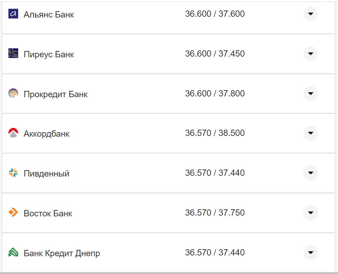Click the Альянс Банк logo icon
Image resolution: width=338 pixels, height=274 pixels.
(x=13, y=14)
